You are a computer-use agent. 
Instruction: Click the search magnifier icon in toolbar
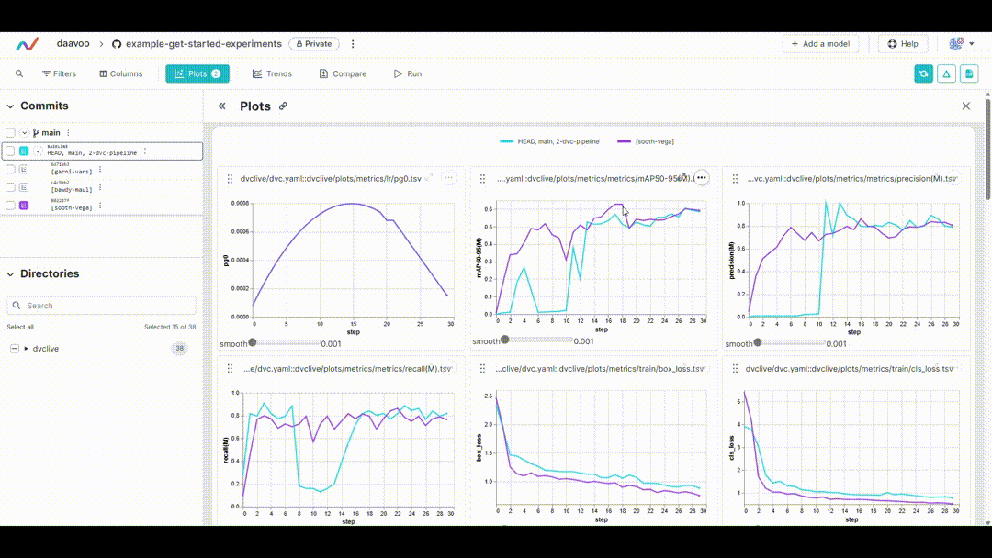tap(19, 73)
